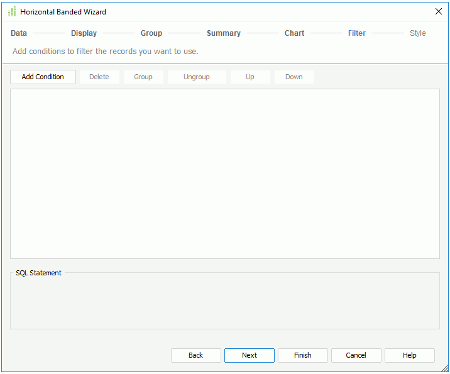Click the 'SQL Statement' group label
Image resolution: width=450 pixels, height=374 pixels.
pyautogui.click(x=38, y=273)
